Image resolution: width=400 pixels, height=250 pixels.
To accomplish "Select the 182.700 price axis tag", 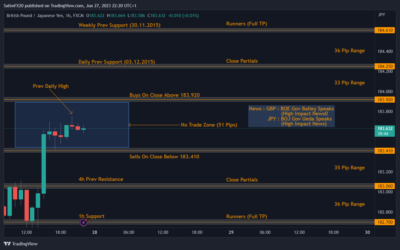I will coord(384,222).
